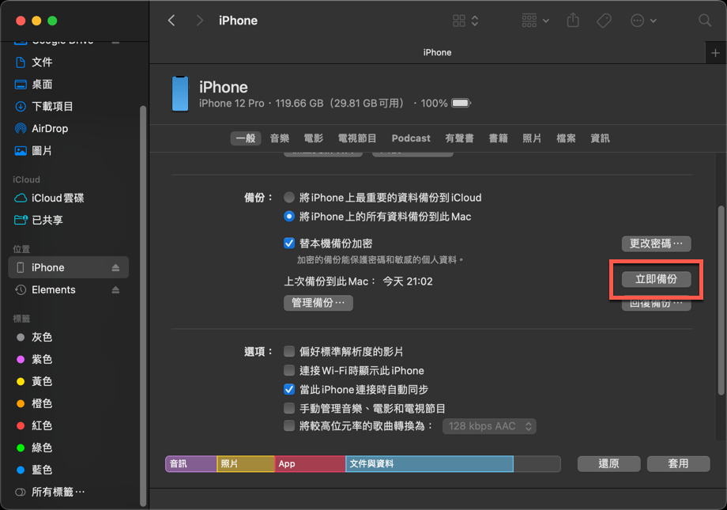Screen dimensions: 727x510
Task: Click the App storage bar segment
Action: (x=311, y=464)
